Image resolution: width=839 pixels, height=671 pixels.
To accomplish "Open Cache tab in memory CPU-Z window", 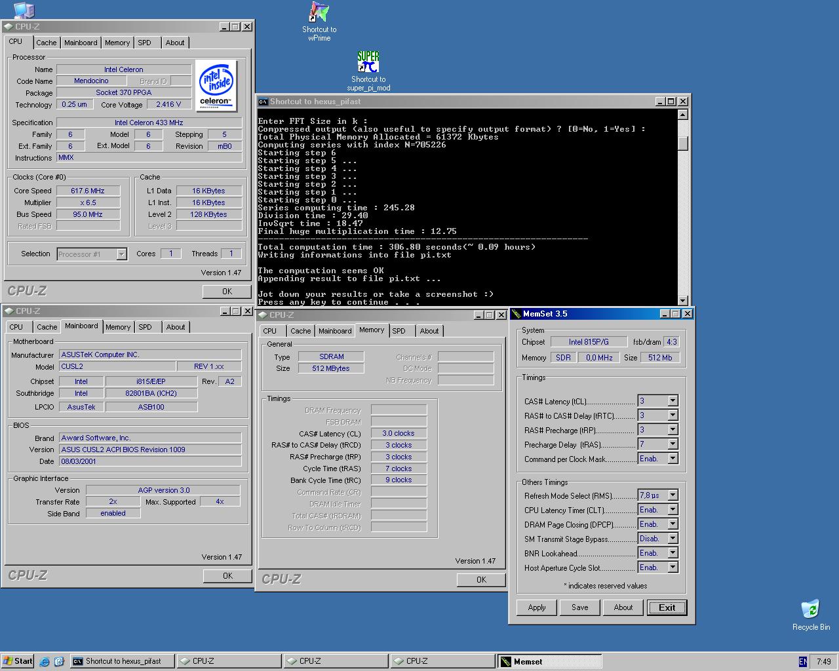I will pyautogui.click(x=300, y=331).
